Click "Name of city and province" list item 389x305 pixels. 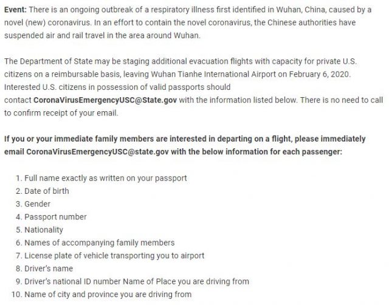(x=108, y=294)
